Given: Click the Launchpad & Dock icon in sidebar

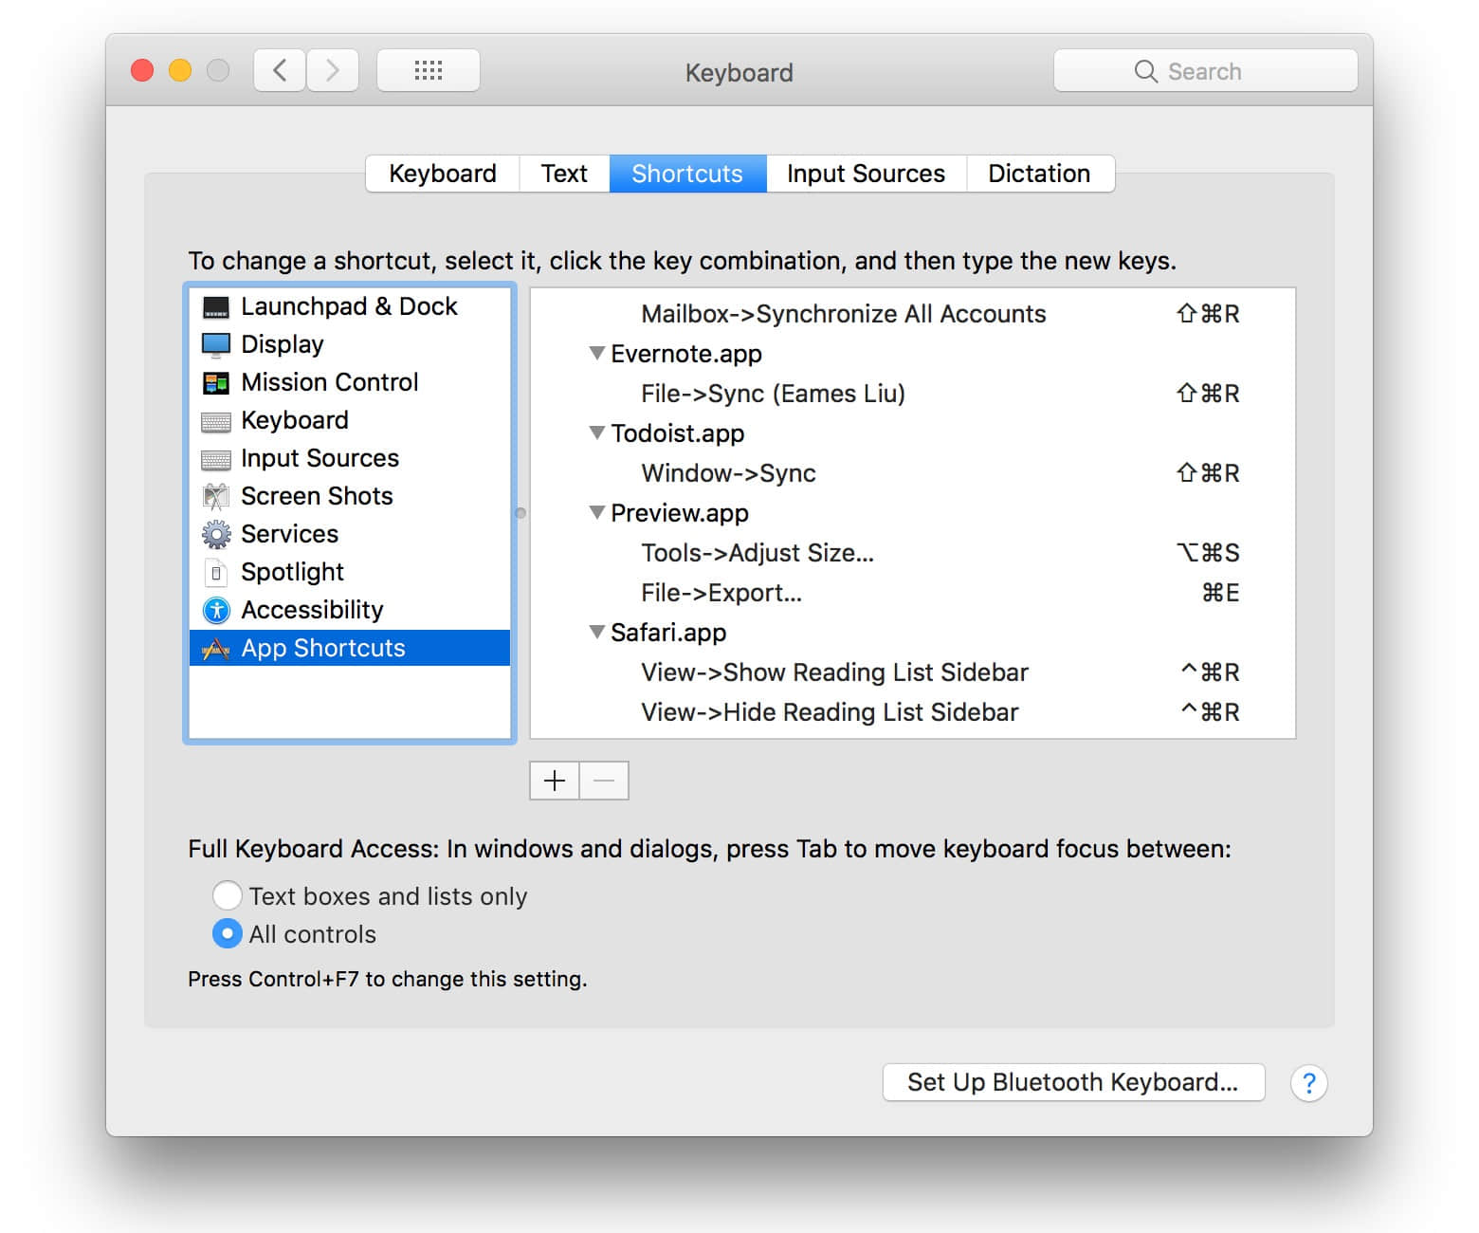Looking at the screenshot, I should point(216,307).
